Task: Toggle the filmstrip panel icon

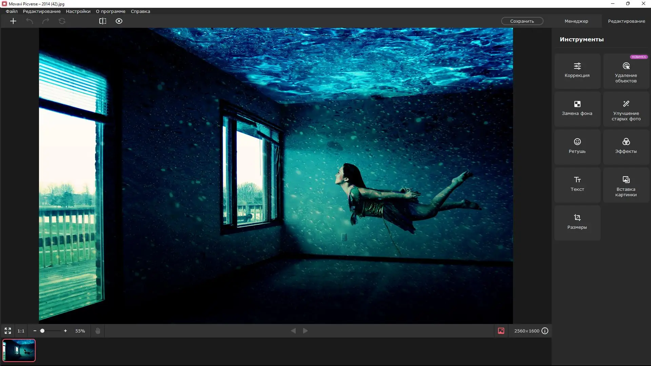Action: tap(501, 331)
